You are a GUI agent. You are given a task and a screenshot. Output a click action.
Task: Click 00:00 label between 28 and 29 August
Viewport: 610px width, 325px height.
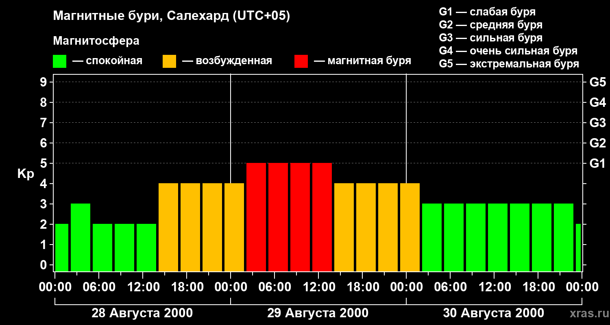231,287
